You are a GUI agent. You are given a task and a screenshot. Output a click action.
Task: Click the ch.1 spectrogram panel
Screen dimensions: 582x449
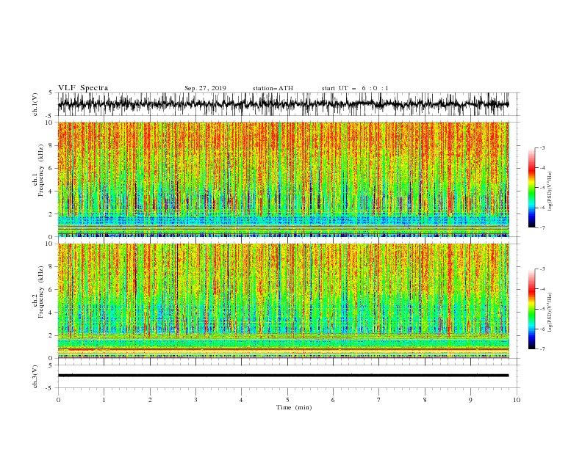(x=283, y=179)
